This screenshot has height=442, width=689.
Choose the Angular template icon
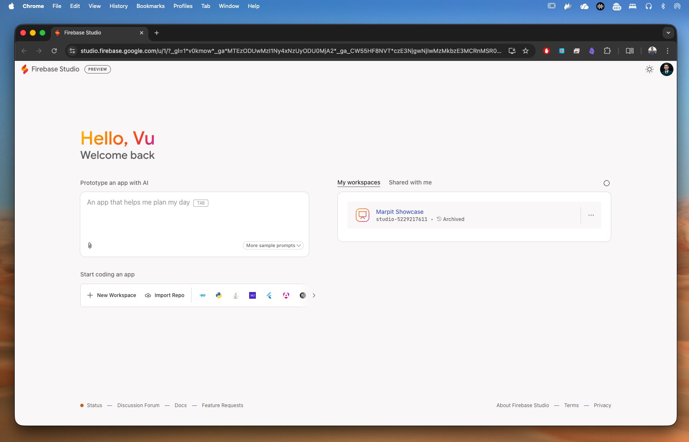click(286, 295)
